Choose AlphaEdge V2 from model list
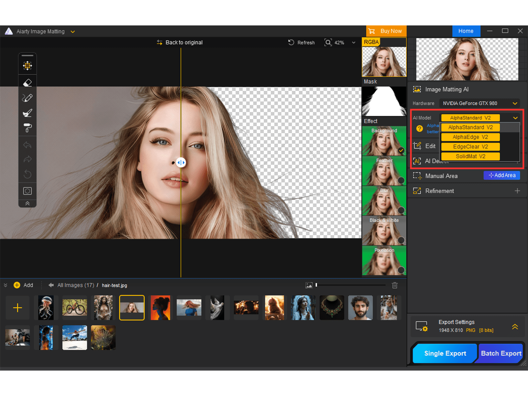Image resolution: width=528 pixels, height=396 pixels. (470, 137)
